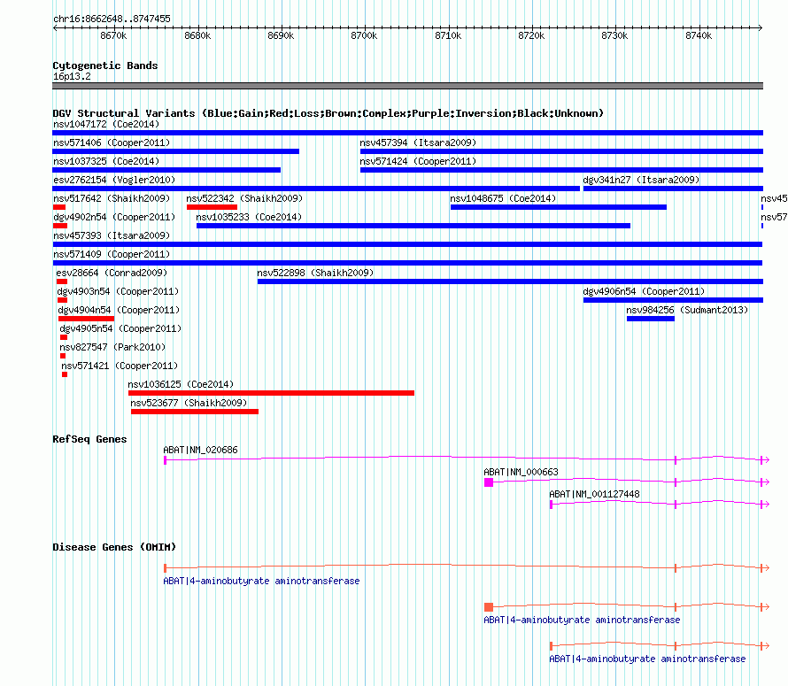The image size is (788, 686).
Task: Click the DGV Structural Variants track title
Action: point(328,113)
